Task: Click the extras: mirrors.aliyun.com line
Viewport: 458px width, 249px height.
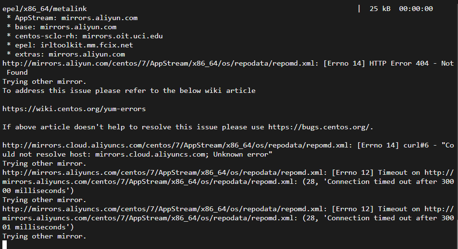Action: click(66, 55)
